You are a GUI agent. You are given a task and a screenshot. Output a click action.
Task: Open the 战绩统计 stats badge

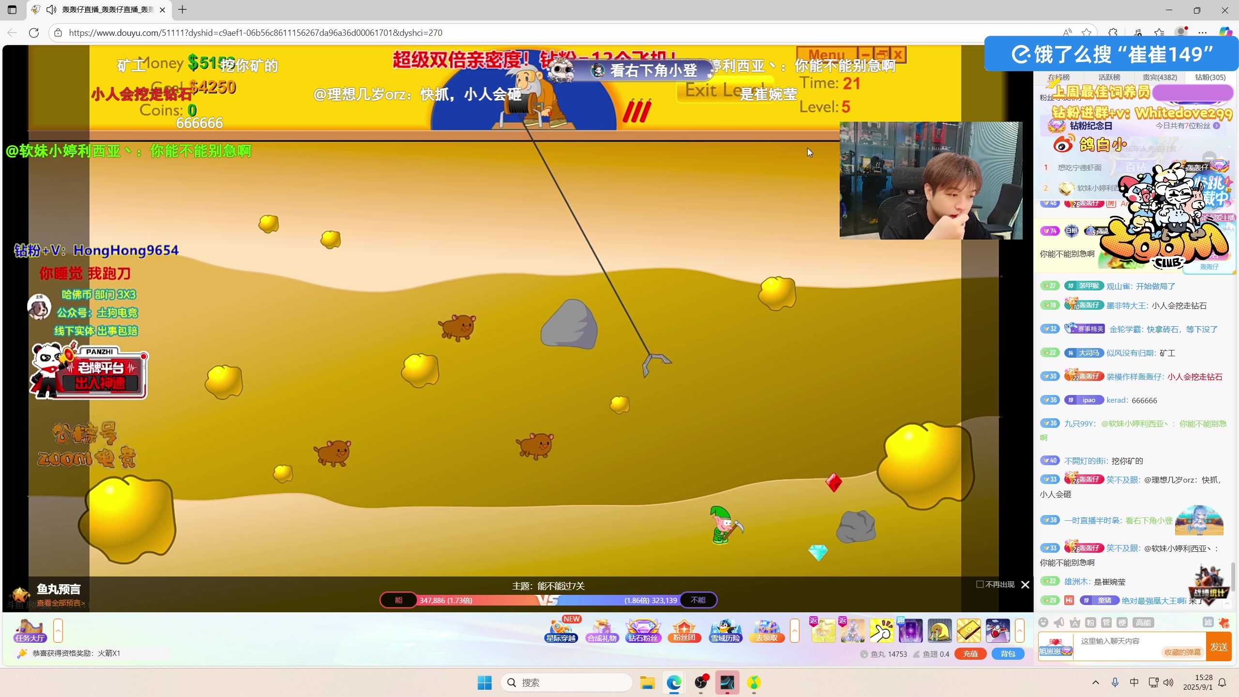(1208, 586)
